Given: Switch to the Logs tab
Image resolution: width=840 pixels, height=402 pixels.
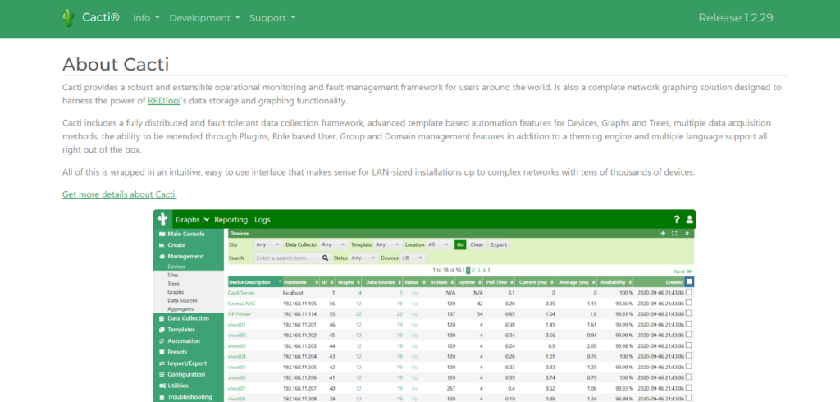Looking at the screenshot, I should click(262, 220).
